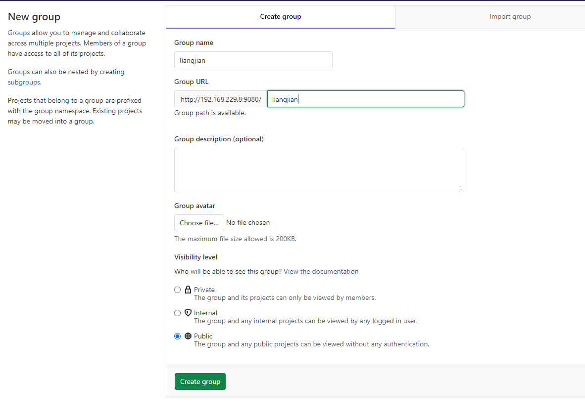Select the Public visibility radio button

[178, 336]
